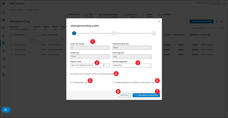Open the Ausführungsdatum dropdown

(x=149, y=65)
